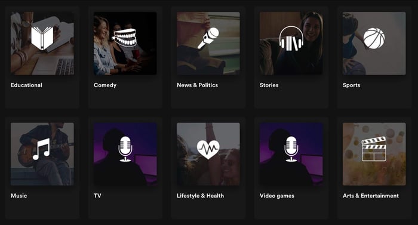Image resolution: width=418 pixels, height=225 pixels.
Task: Click the open book icon on Educational
Action: point(42,38)
